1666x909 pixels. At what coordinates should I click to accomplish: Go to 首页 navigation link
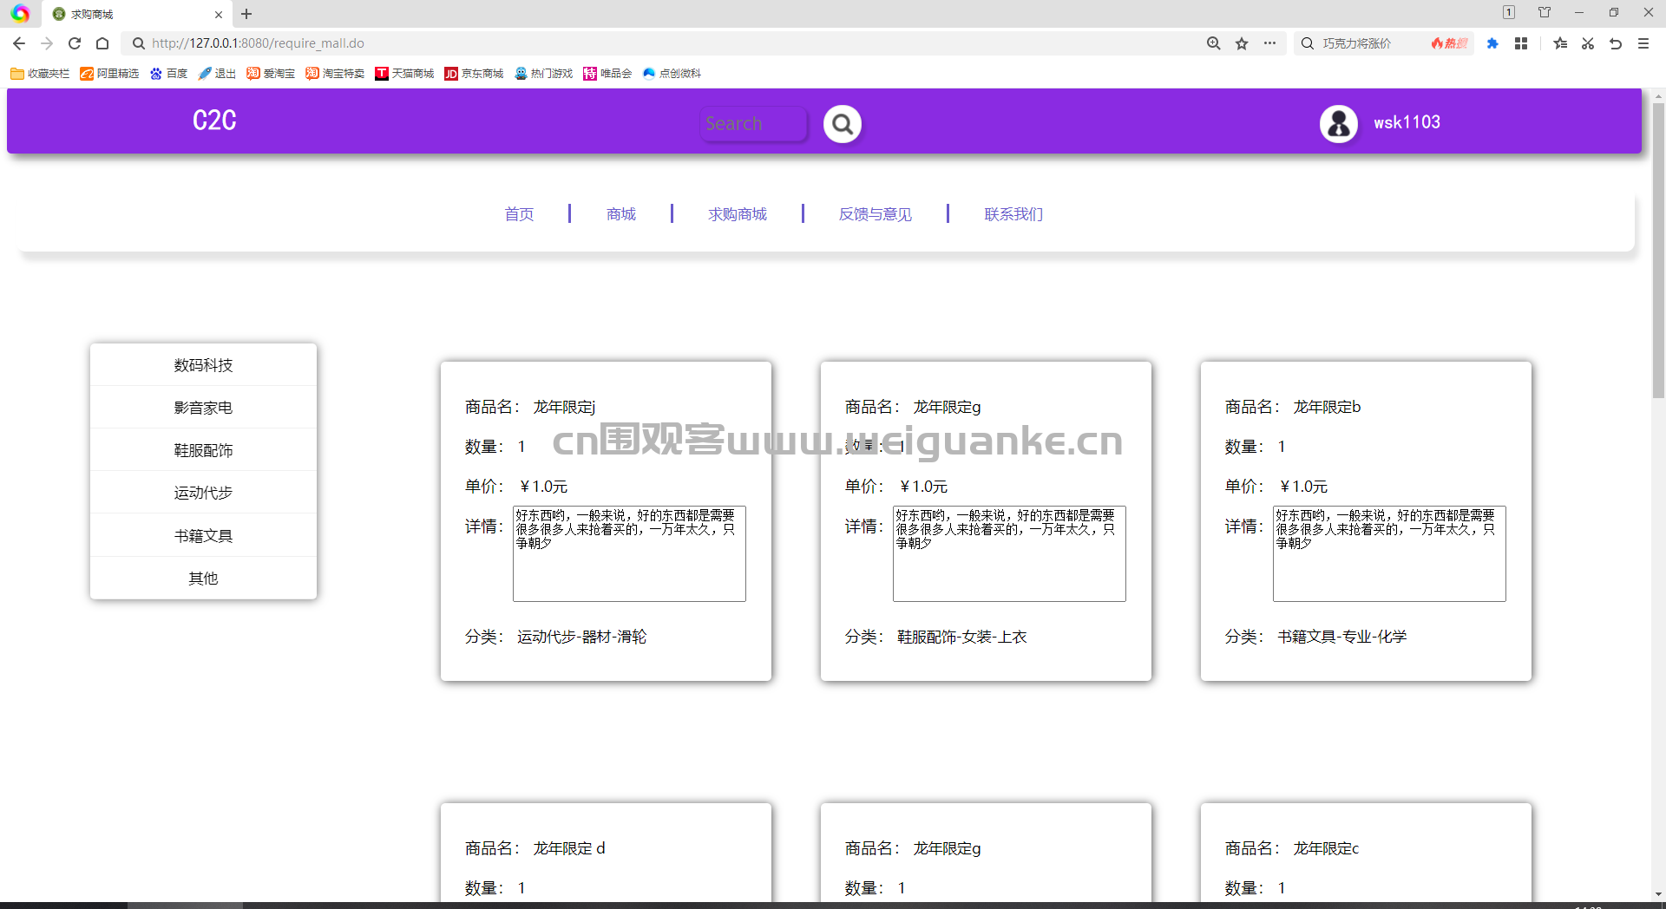tap(519, 214)
